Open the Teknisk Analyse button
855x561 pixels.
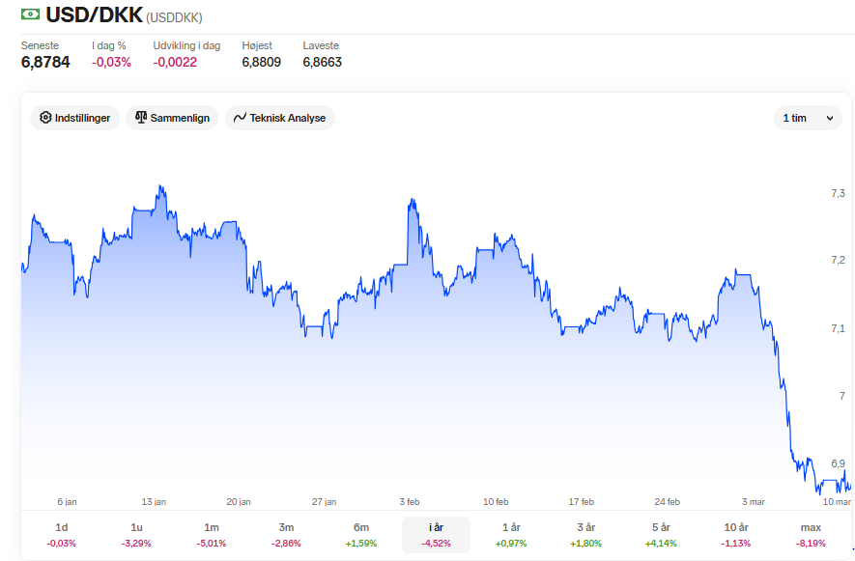[280, 118]
